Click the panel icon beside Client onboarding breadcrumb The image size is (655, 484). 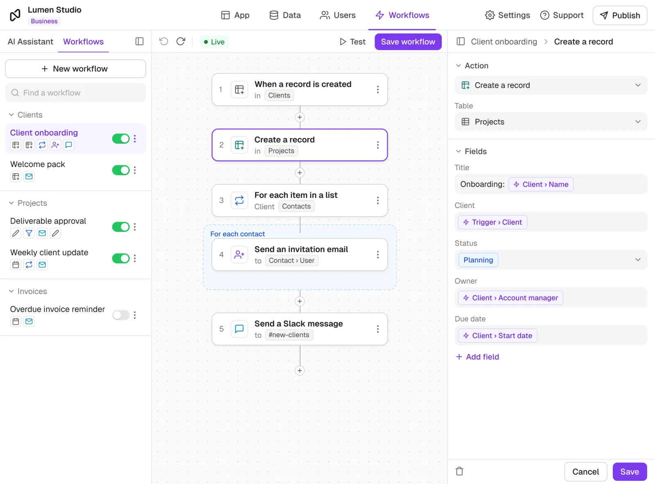tap(461, 41)
